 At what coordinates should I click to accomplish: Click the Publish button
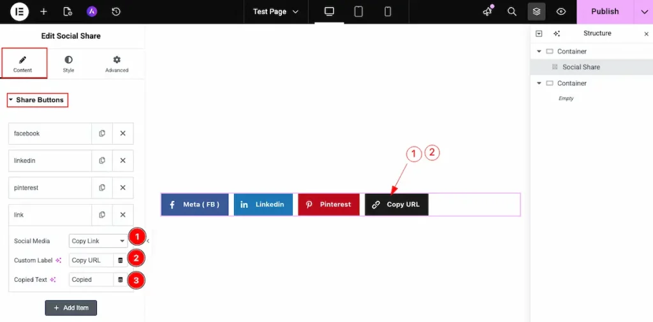(x=605, y=11)
